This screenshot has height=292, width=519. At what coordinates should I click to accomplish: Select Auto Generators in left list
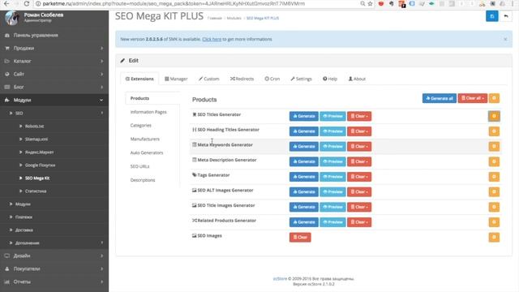(x=147, y=152)
